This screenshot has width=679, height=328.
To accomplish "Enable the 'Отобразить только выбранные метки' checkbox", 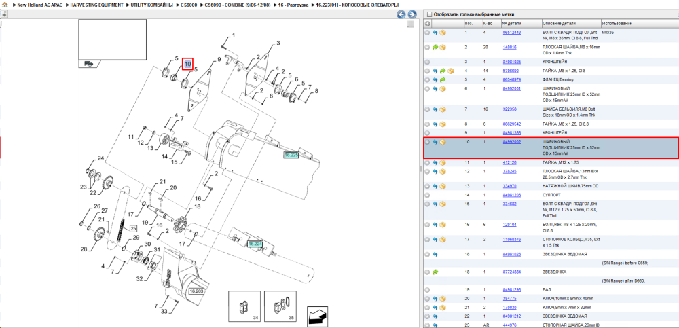I will pos(429,14).
